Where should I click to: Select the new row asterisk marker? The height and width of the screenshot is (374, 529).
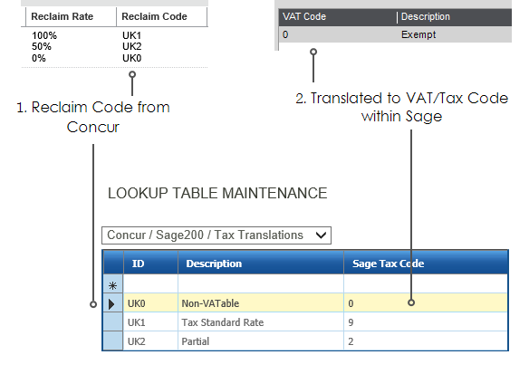[112, 285]
